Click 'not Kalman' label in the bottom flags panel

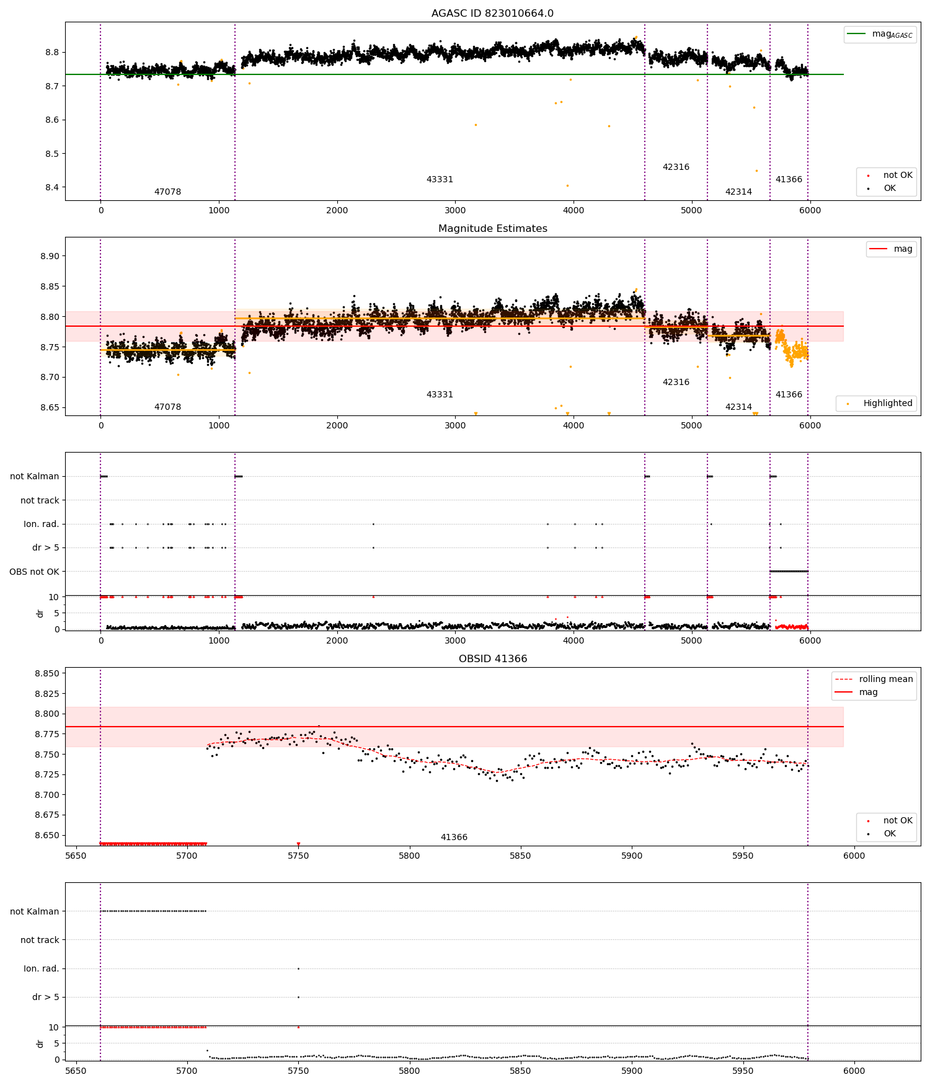(x=35, y=911)
